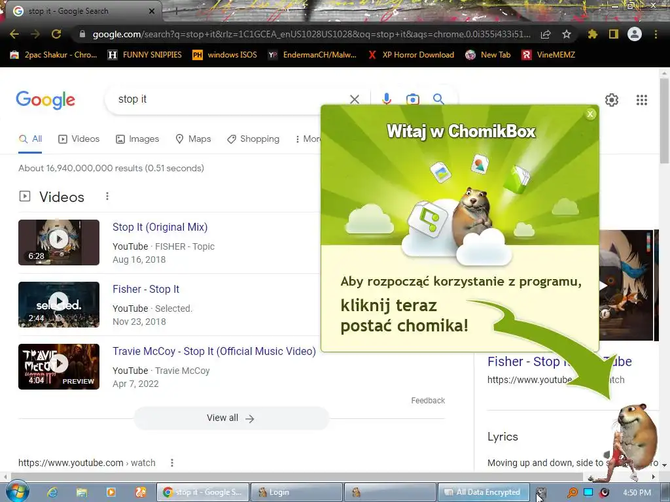Open the Videos section three-dot menu
The height and width of the screenshot is (502, 670).
click(107, 196)
